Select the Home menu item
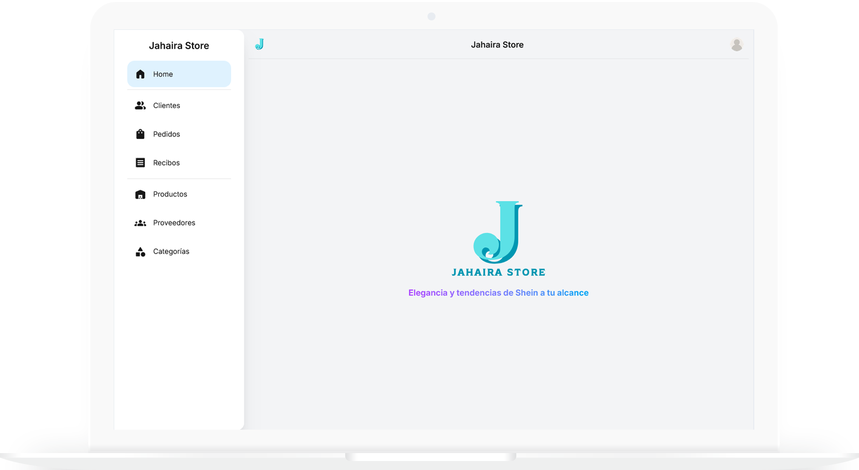 [179, 74]
